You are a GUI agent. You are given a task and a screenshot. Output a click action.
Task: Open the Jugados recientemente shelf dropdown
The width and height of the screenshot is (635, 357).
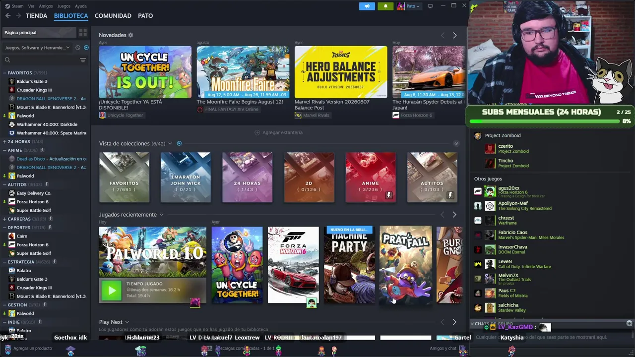point(161,215)
